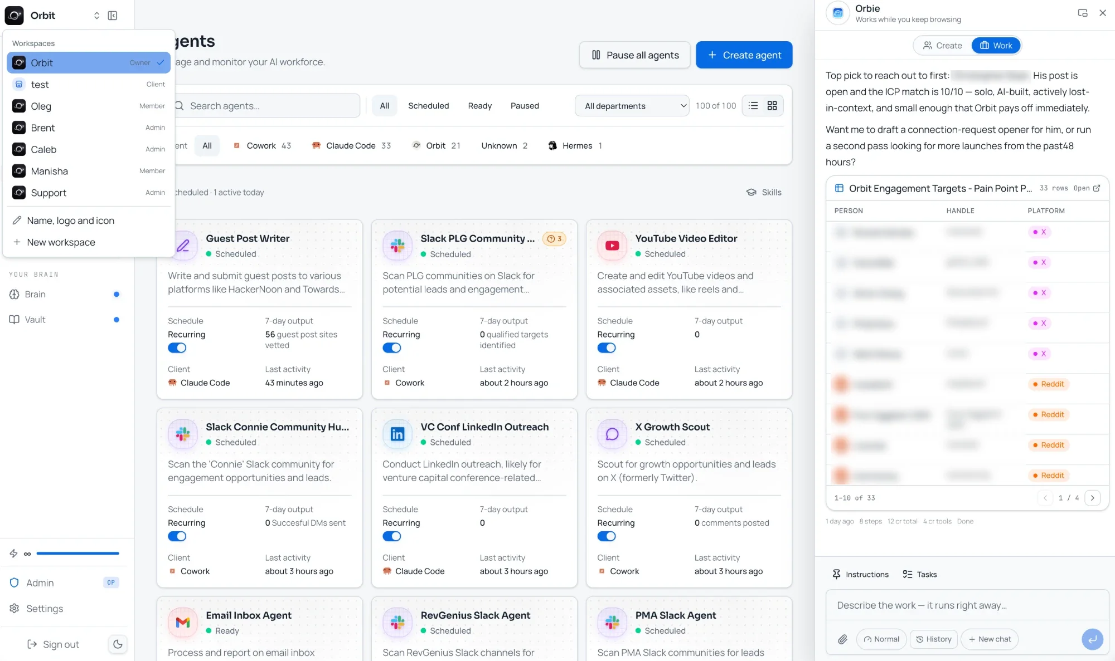Filter agents by Scheduled tab
The height and width of the screenshot is (661, 1115).
pyautogui.click(x=428, y=106)
